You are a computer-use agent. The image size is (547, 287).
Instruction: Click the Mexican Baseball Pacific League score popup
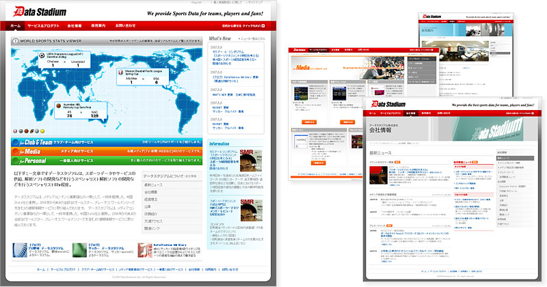click(143, 77)
